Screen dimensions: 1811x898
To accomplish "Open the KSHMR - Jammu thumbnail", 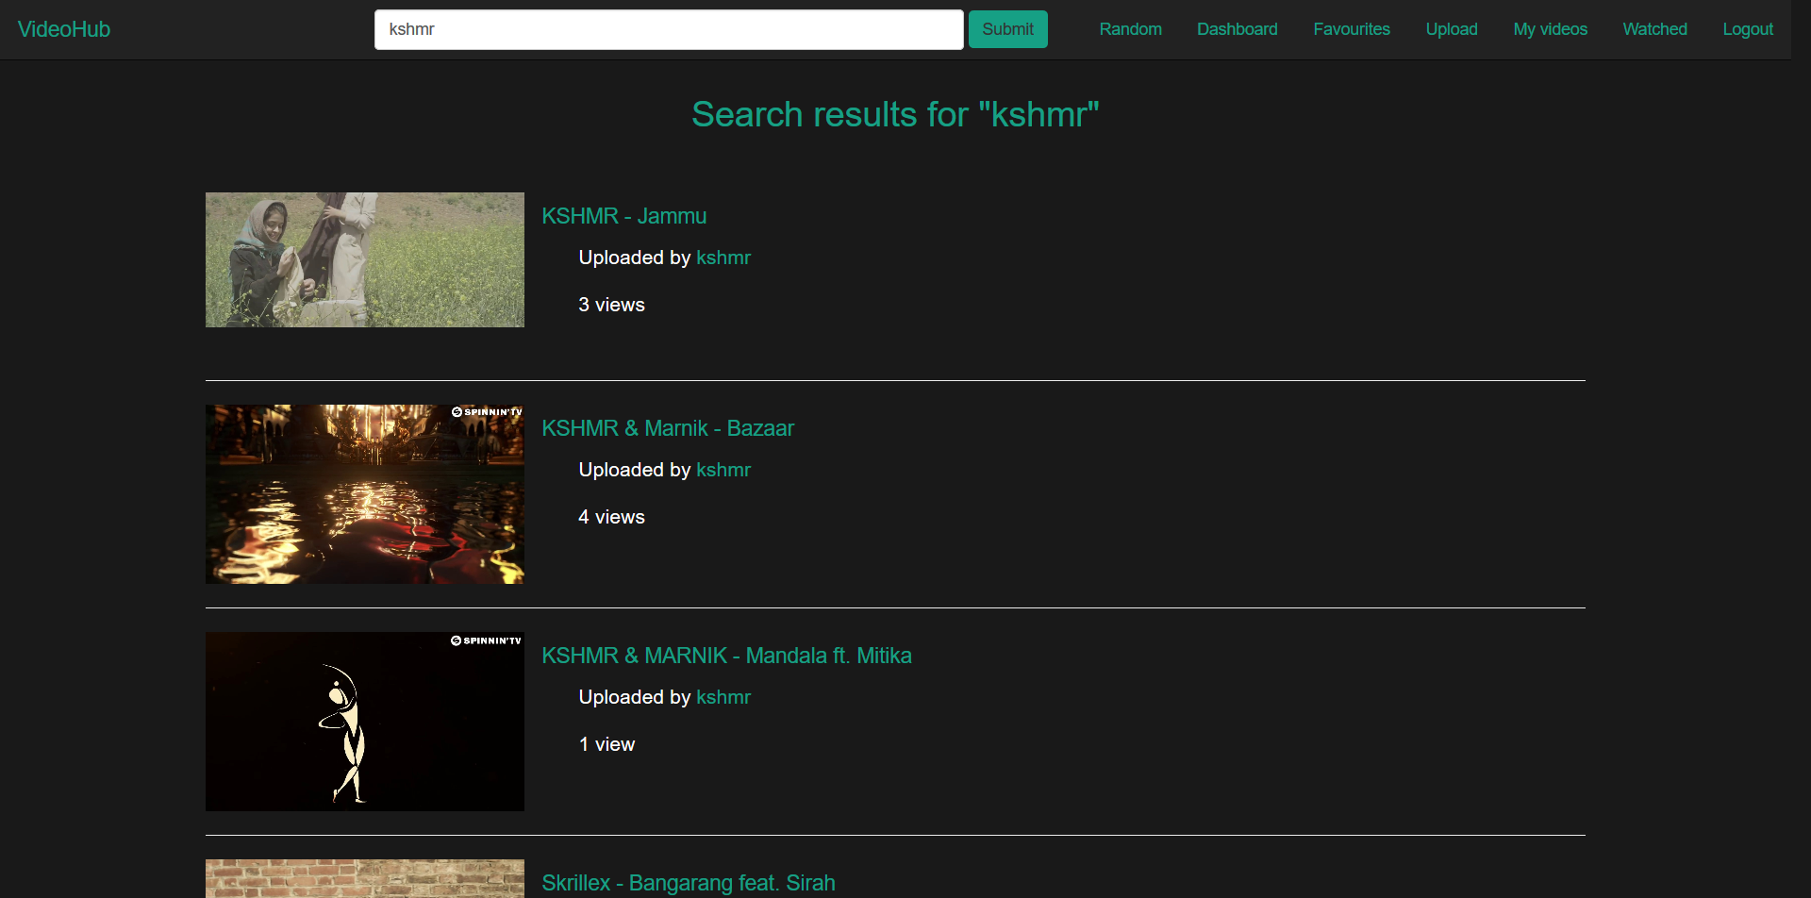I will click(365, 260).
